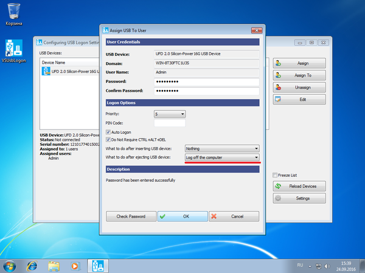The width and height of the screenshot is (365, 273).
Task: Launch Internet Explorer from the taskbar
Action: click(32, 266)
